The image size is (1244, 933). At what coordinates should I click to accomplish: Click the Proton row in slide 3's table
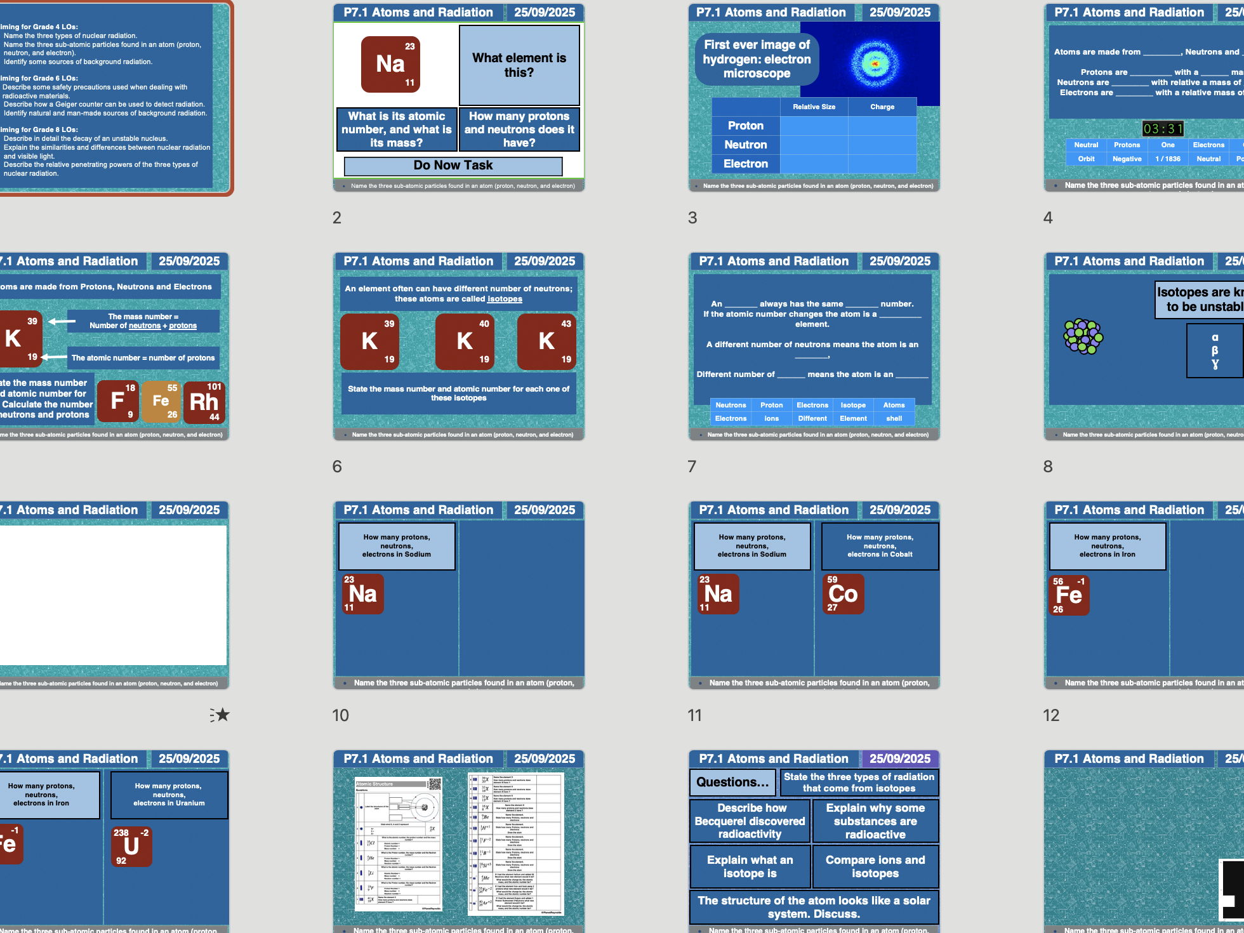coord(746,126)
